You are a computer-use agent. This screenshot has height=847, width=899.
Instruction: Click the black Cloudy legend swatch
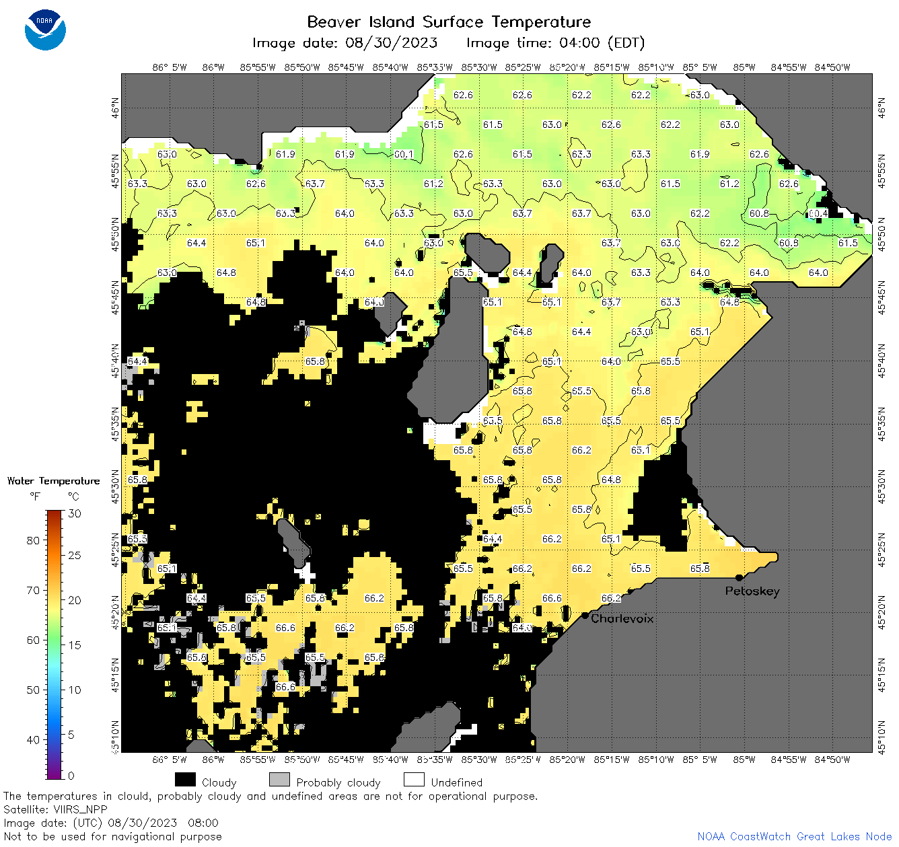185,779
